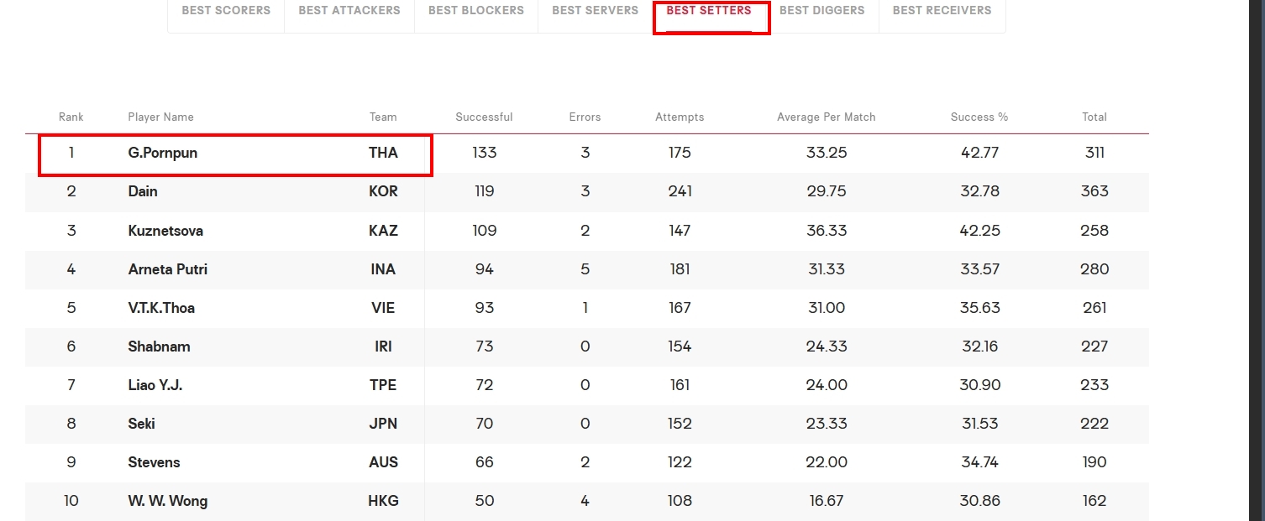Select the Best Blockers tab
The height and width of the screenshot is (521, 1265).
(x=476, y=11)
